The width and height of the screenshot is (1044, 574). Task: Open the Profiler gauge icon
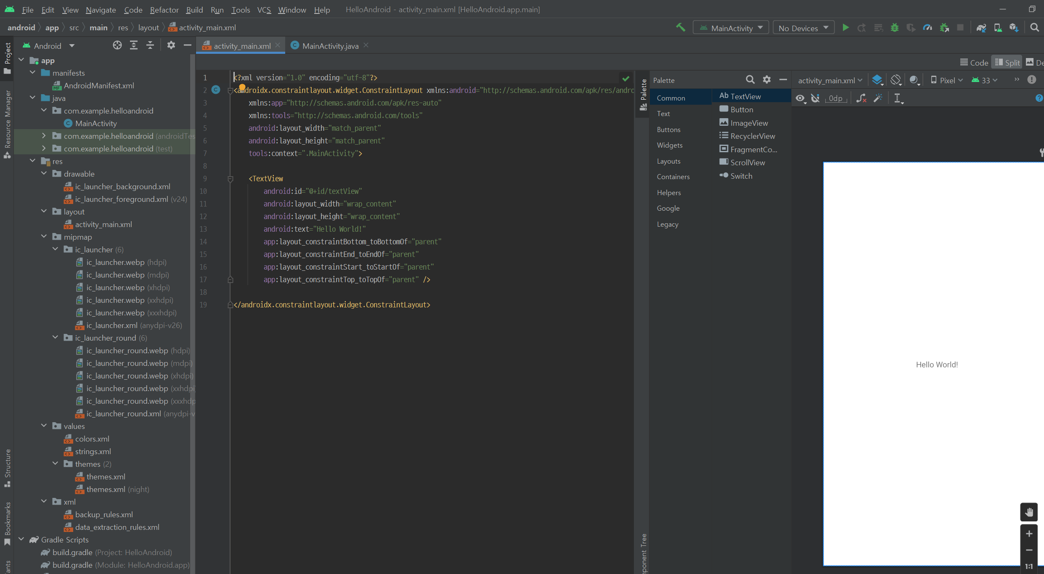[927, 28]
